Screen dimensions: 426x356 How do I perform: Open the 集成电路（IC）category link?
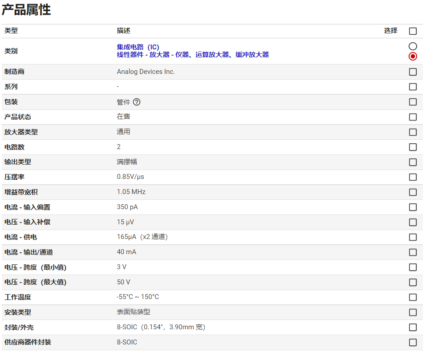coord(138,47)
